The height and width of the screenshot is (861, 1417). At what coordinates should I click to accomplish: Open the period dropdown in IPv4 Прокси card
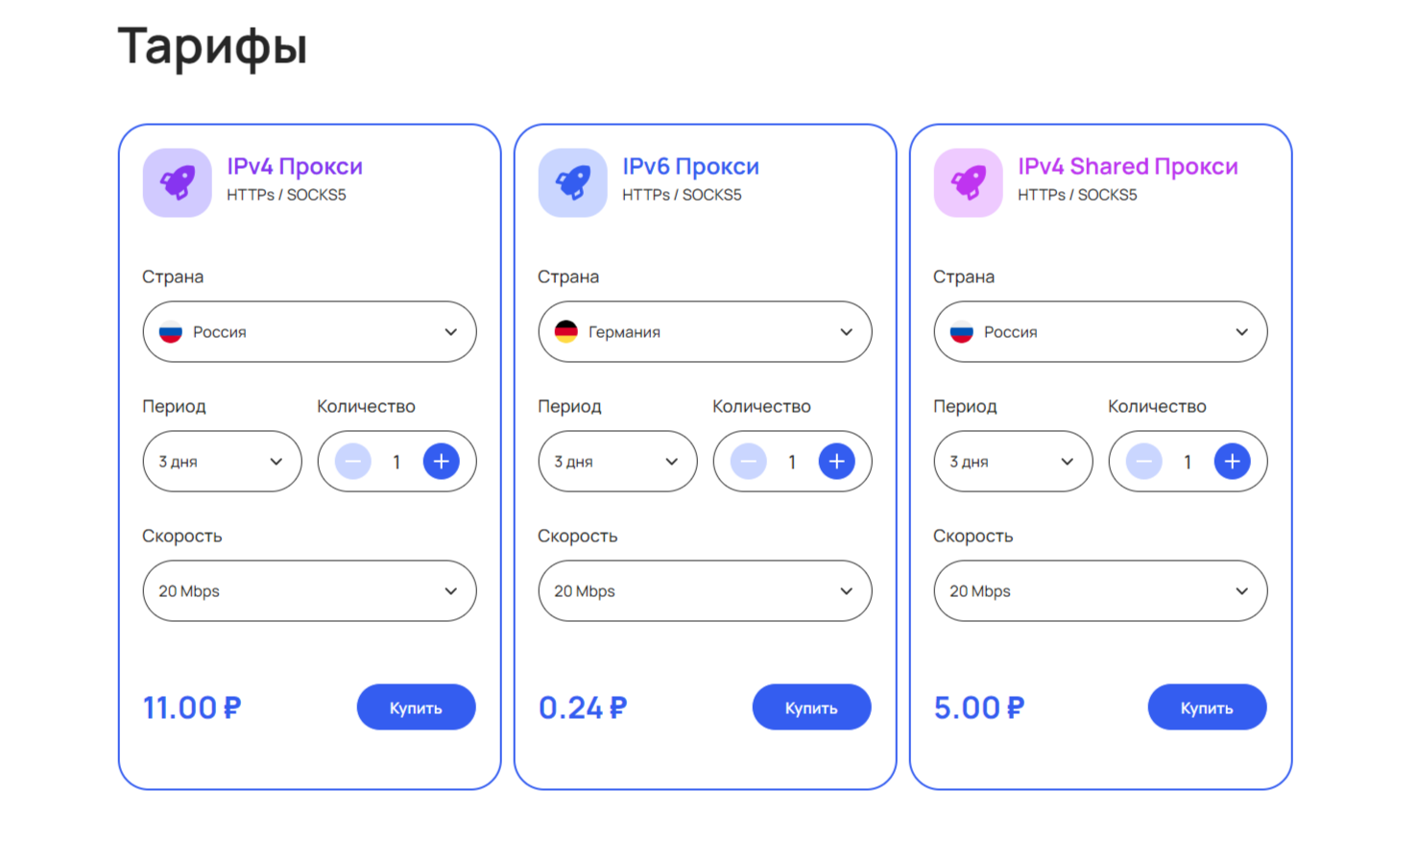222,462
